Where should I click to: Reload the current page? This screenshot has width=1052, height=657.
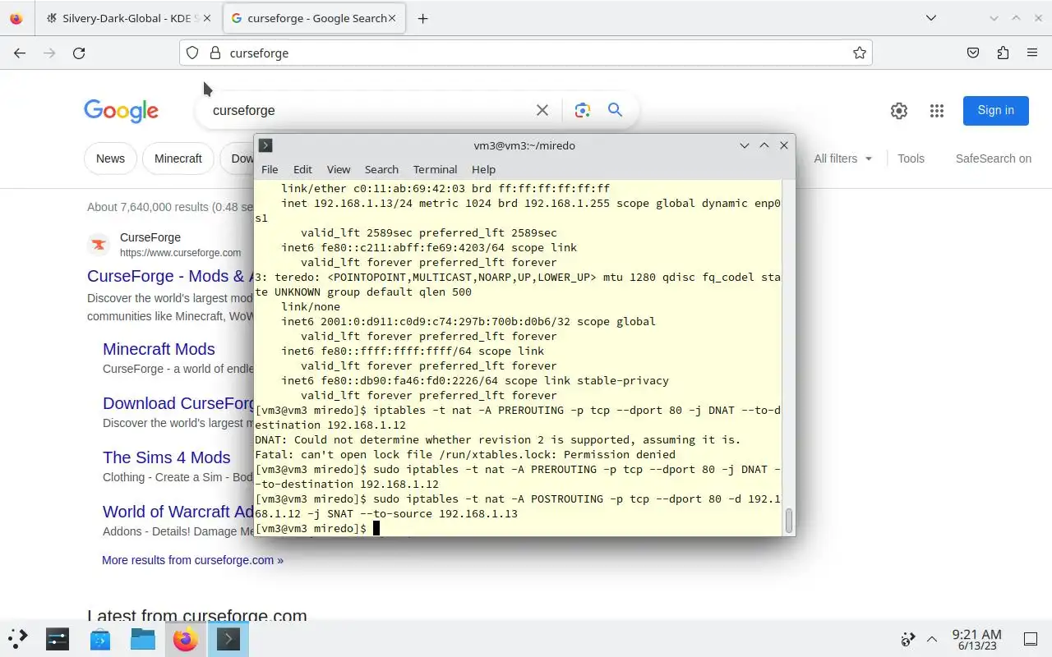pos(79,53)
